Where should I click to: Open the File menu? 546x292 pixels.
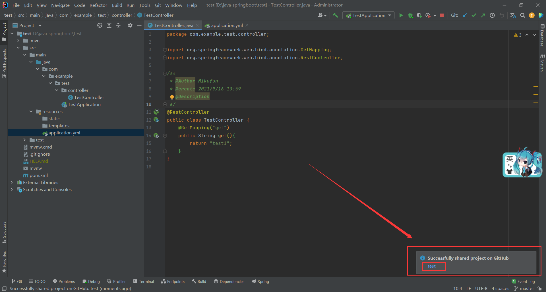[x=16, y=5]
